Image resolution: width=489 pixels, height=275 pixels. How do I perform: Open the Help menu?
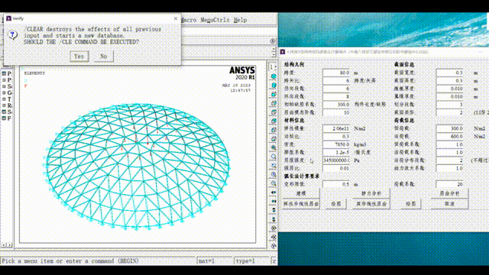click(x=240, y=20)
